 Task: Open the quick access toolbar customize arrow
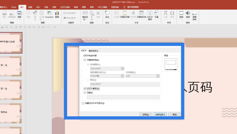click(55, 27)
